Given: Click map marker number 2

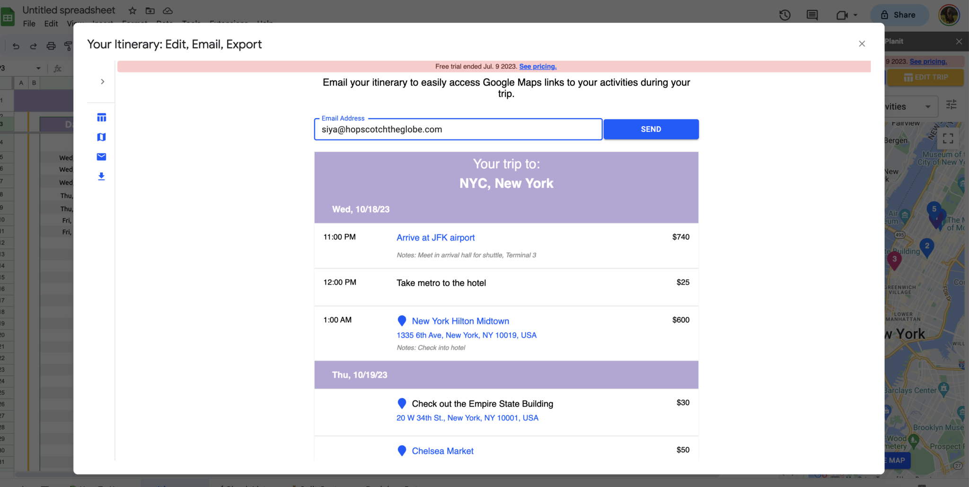Looking at the screenshot, I should tap(927, 248).
